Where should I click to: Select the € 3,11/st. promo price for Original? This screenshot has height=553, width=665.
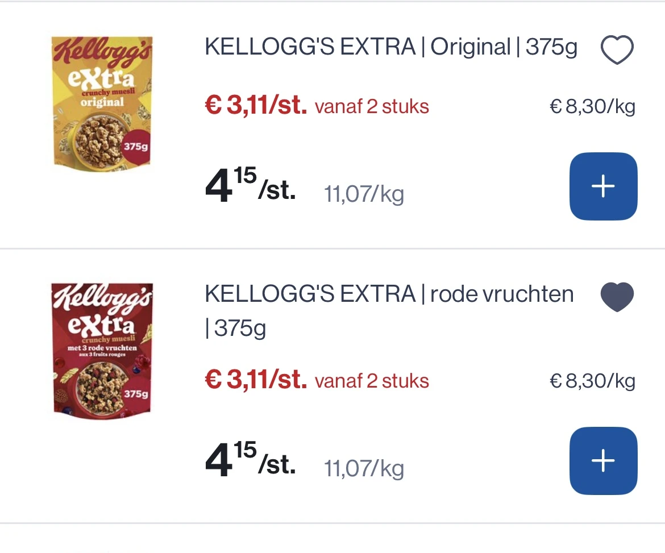255,106
